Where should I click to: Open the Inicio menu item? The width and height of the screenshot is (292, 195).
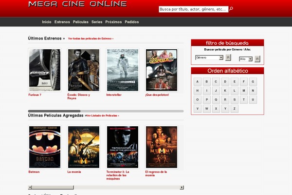[47, 22]
